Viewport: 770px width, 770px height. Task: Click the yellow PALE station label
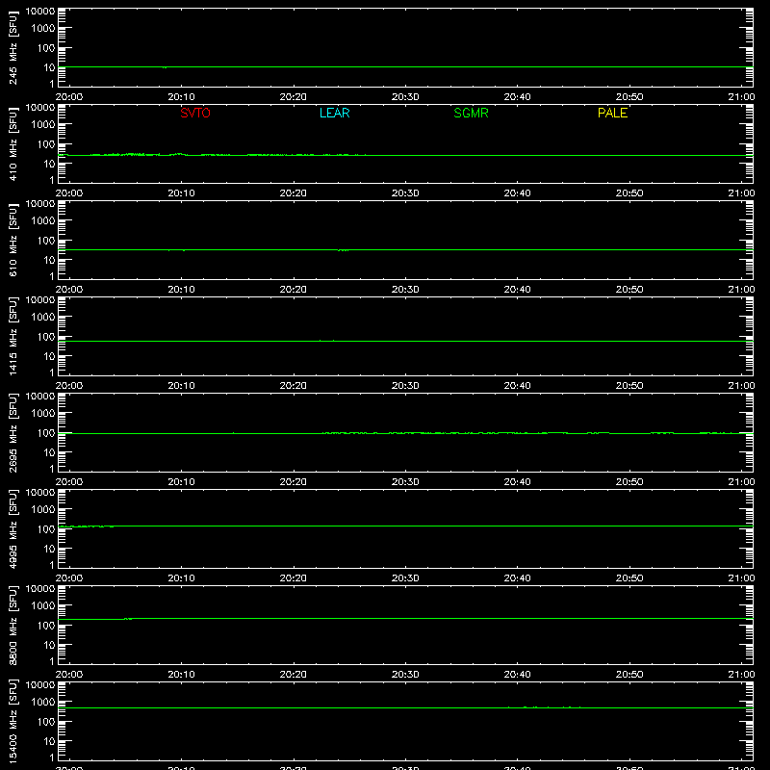pyautogui.click(x=612, y=113)
